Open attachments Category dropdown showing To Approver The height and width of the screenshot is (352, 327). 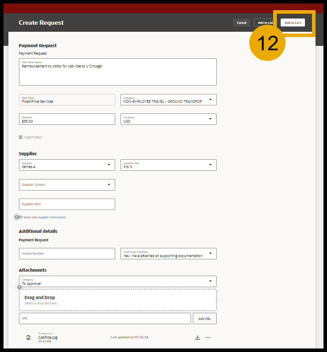[210, 281]
